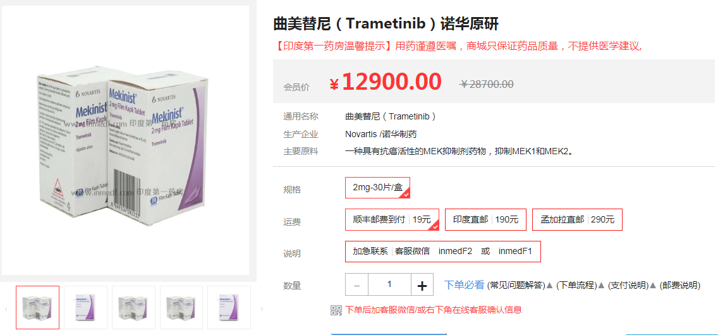The image size is (718, 335).
Task: Advance thumbnails with right carousel arrow
Action: coord(262,309)
